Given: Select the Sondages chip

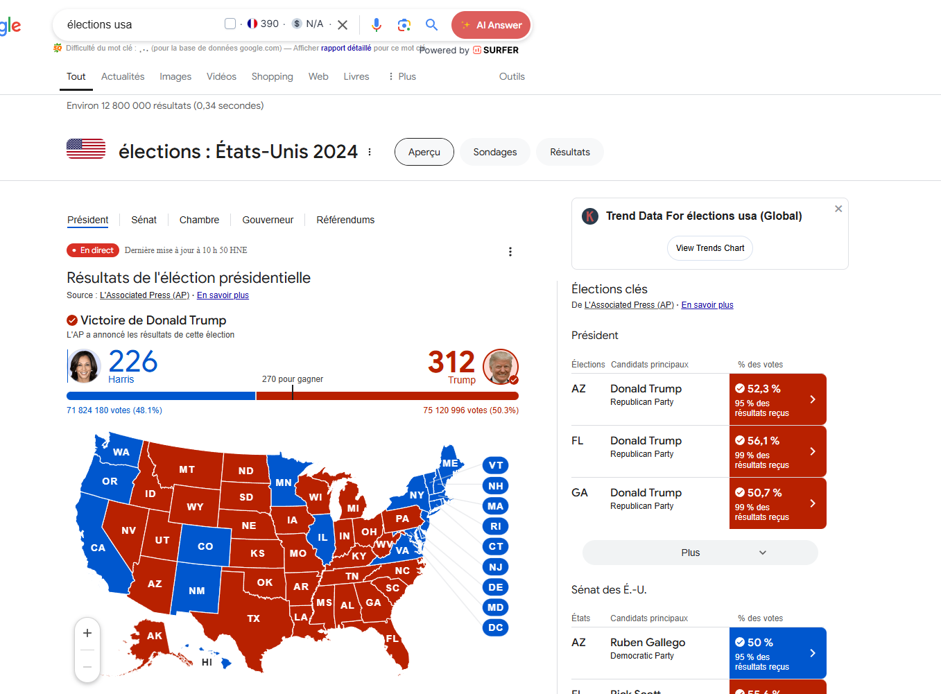Looking at the screenshot, I should [494, 152].
